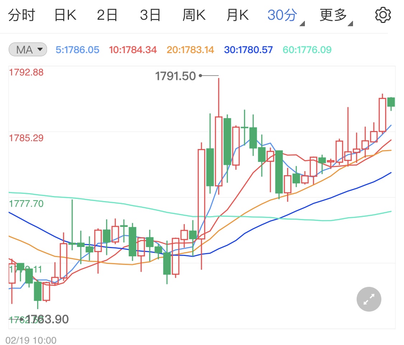Switch to the 2日 chart view
The image size is (404, 345).
[x=107, y=15]
